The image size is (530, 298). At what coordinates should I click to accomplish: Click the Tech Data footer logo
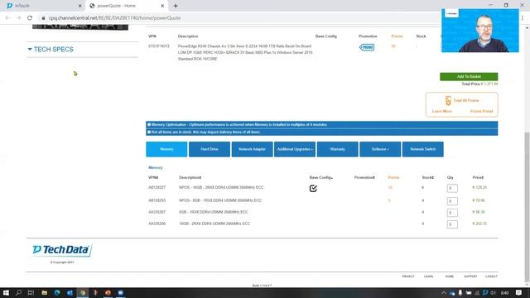[x=62, y=250]
